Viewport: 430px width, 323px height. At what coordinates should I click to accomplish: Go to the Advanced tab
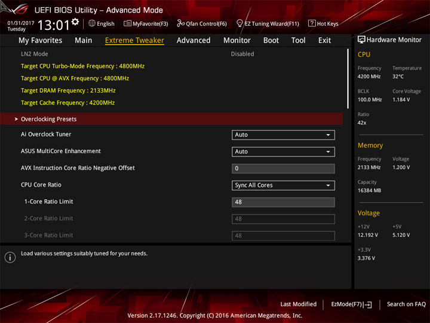193,41
